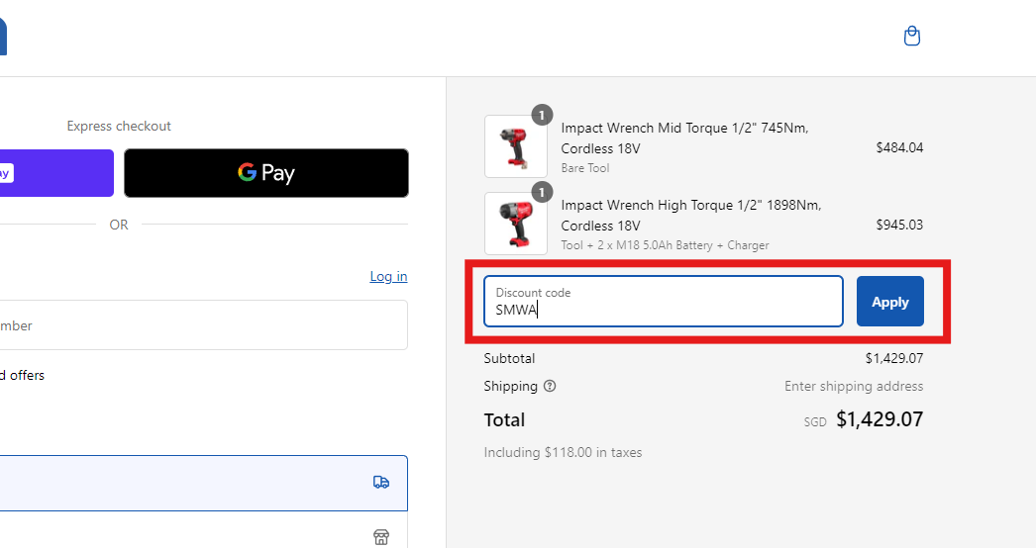
Task: Open Impact Wrench Mid Torque product thumbnail
Action: [516, 146]
